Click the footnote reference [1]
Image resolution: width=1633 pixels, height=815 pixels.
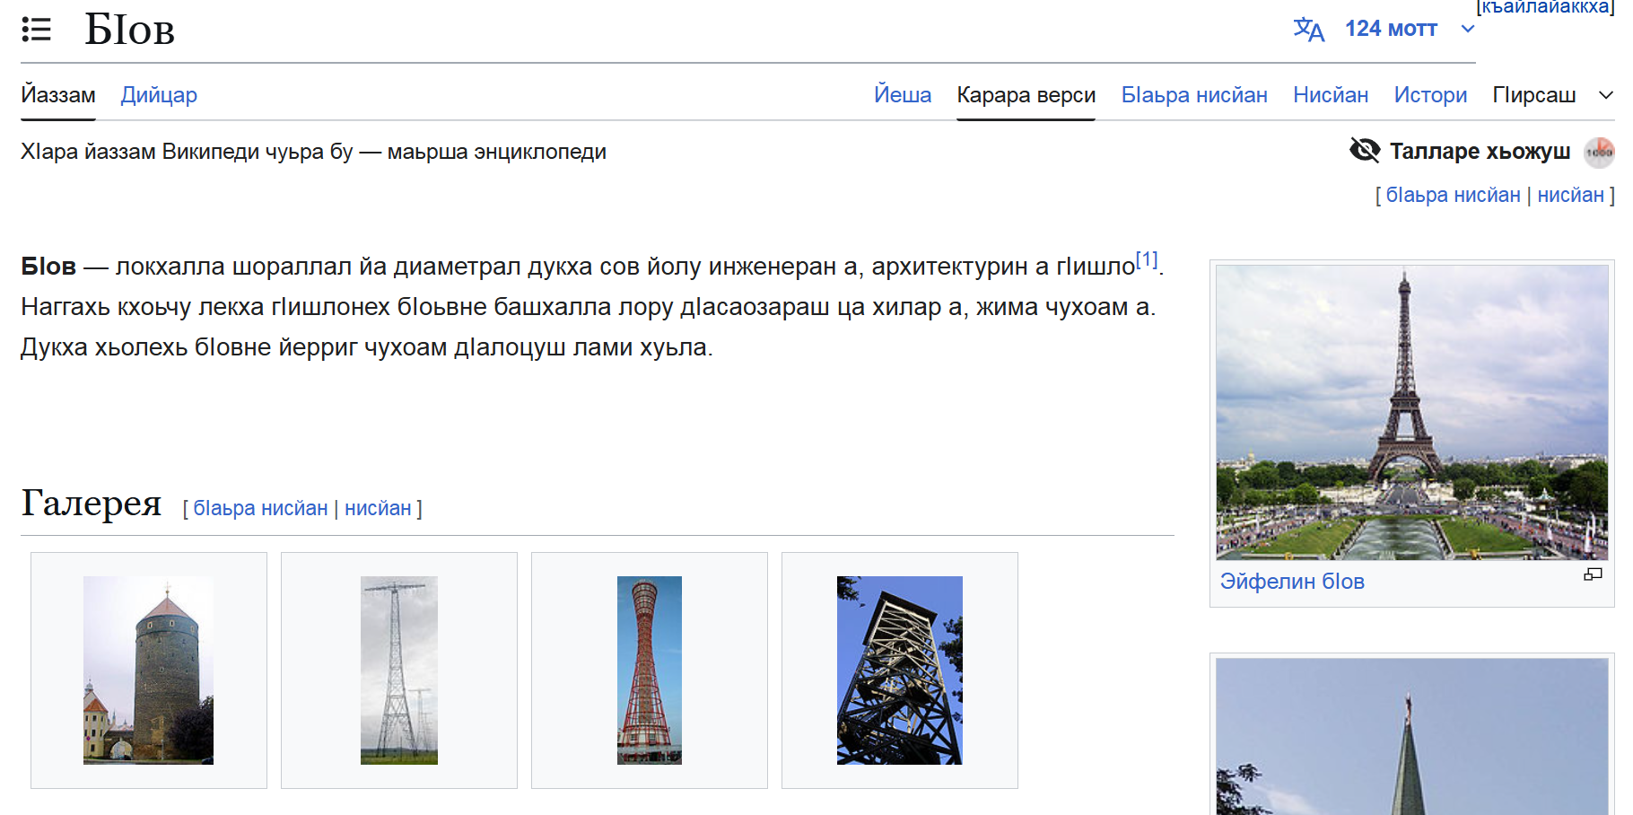tap(1146, 260)
